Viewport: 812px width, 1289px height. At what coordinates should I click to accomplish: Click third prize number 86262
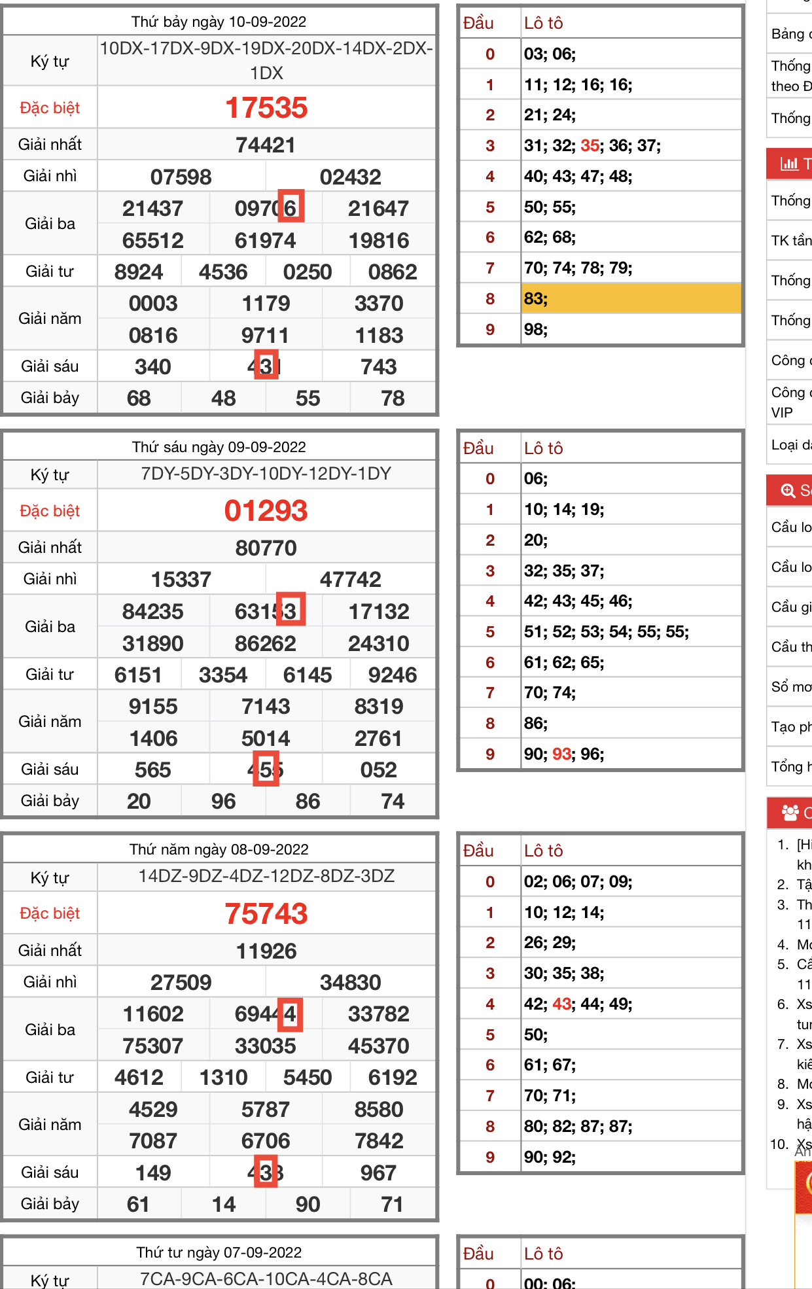pos(266,643)
